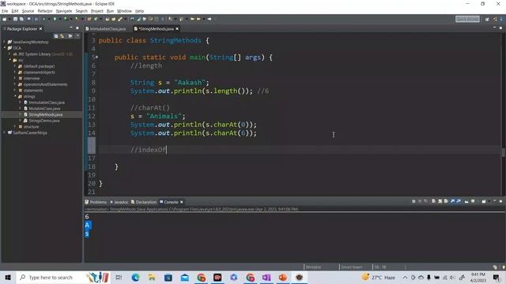
Task: Open the Run button dropdown arrow
Action: [x=60, y=19]
